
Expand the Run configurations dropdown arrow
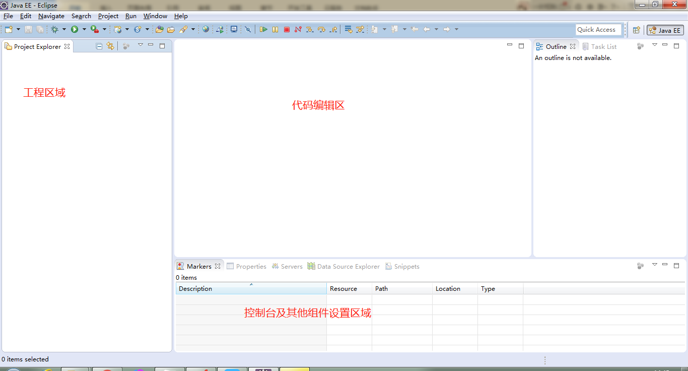[84, 29]
